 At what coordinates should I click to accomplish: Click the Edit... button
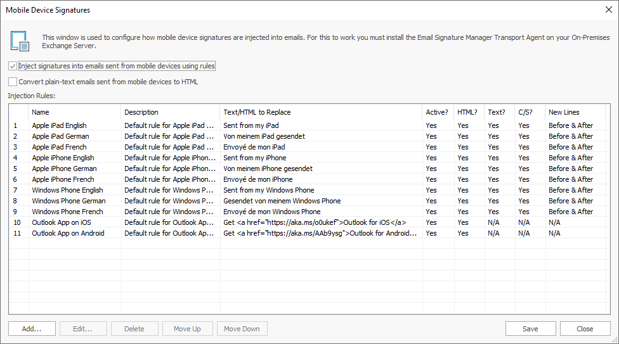tap(83, 329)
